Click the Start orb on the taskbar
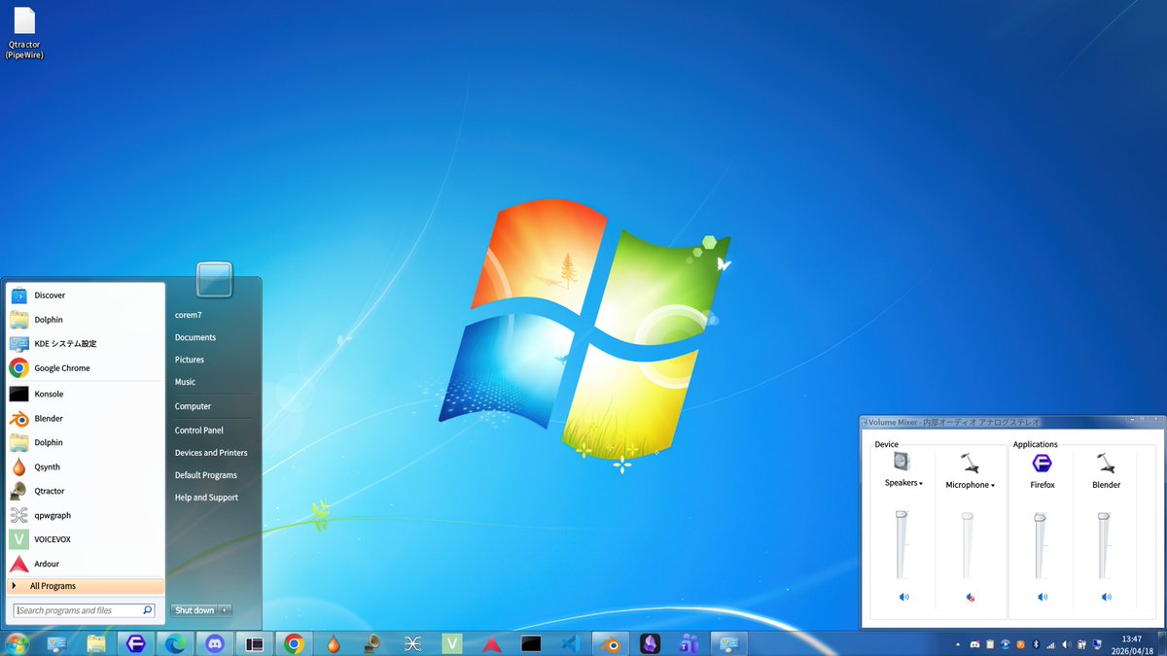This screenshot has height=656, width=1167. (x=17, y=643)
